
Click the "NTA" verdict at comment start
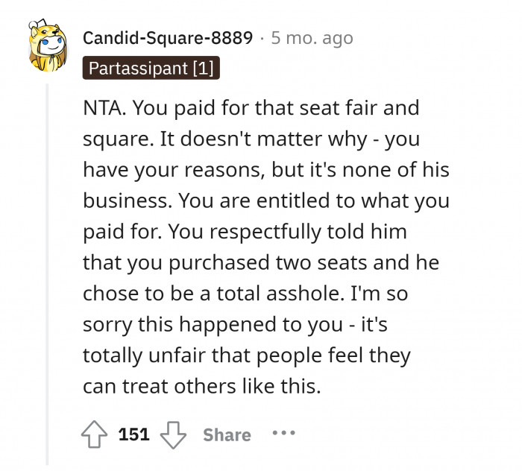105,108
